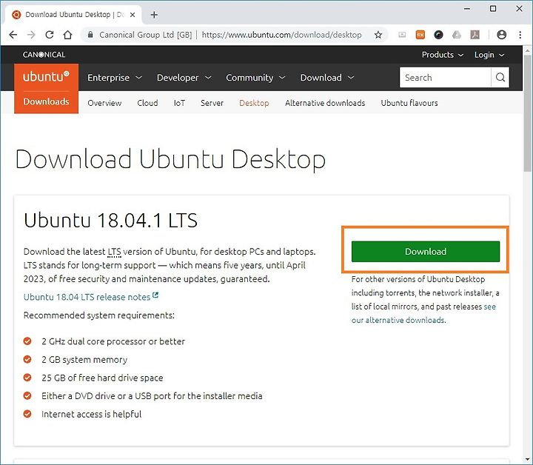Image resolution: width=533 pixels, height=465 pixels.
Task: Click the Google Drive extension icon
Action: 457,35
